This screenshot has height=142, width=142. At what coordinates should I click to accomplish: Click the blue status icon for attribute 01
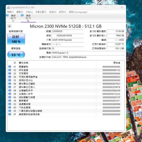click(x=10, y=67)
